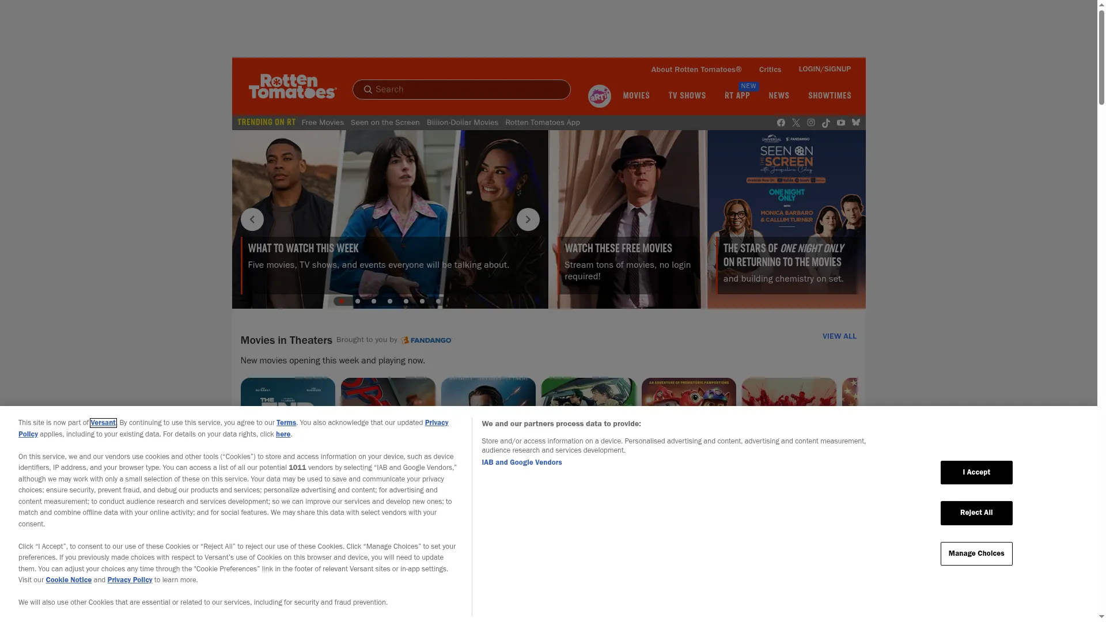Image resolution: width=1106 pixels, height=622 pixels.
Task: Click the aRTi purple tomato icon
Action: coord(599,96)
